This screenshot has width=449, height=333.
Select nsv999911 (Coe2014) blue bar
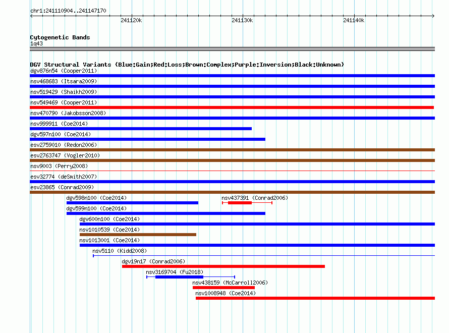click(141, 129)
